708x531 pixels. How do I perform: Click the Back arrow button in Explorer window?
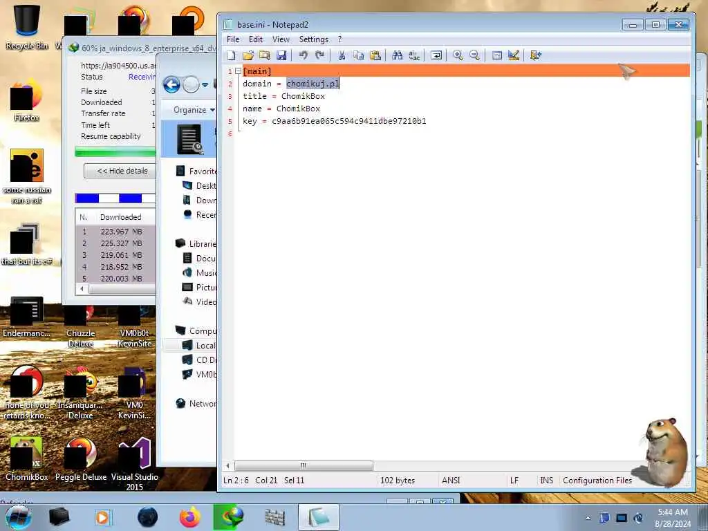tap(171, 84)
